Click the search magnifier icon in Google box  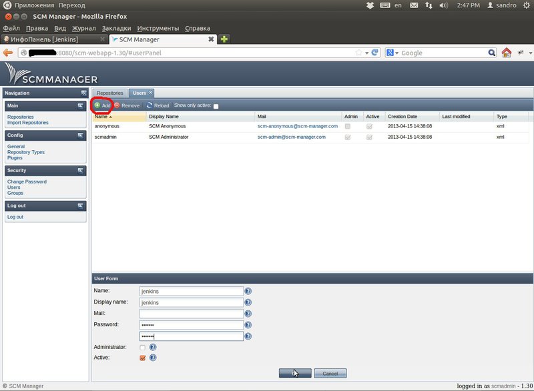point(492,53)
